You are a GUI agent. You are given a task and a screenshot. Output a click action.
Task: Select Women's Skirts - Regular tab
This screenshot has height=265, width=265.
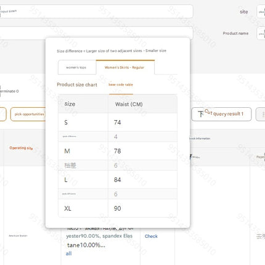click(x=125, y=67)
